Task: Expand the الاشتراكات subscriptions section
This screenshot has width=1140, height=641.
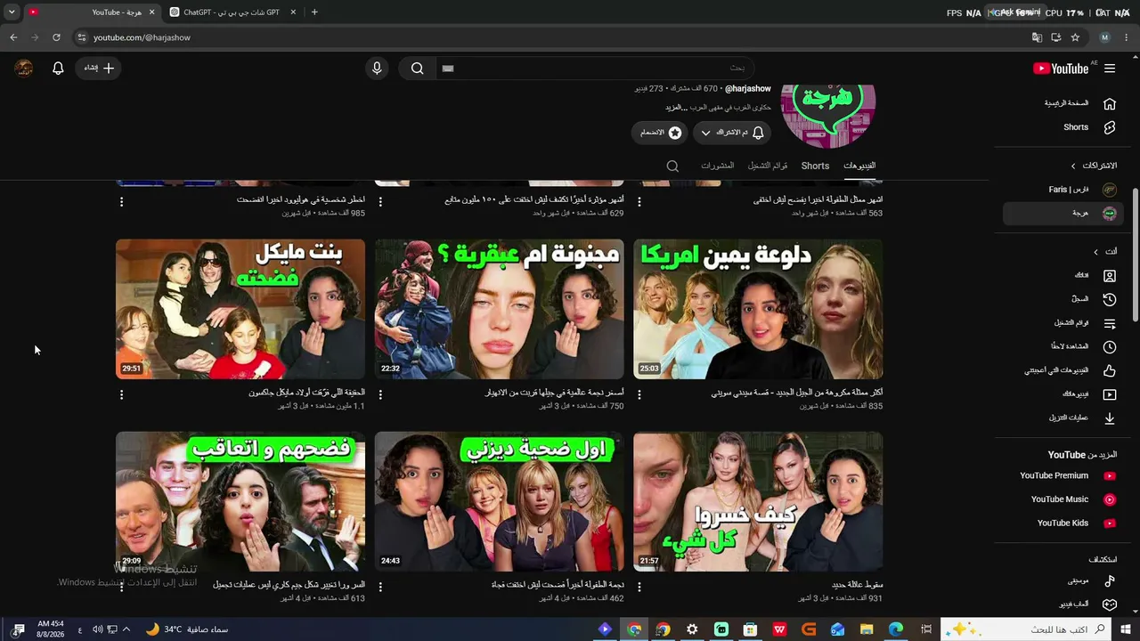Action: click(x=1094, y=166)
